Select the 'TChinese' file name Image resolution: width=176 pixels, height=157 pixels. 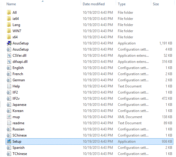coord(20,154)
